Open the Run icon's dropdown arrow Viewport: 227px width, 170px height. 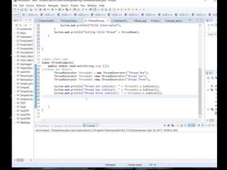pos(63,9)
